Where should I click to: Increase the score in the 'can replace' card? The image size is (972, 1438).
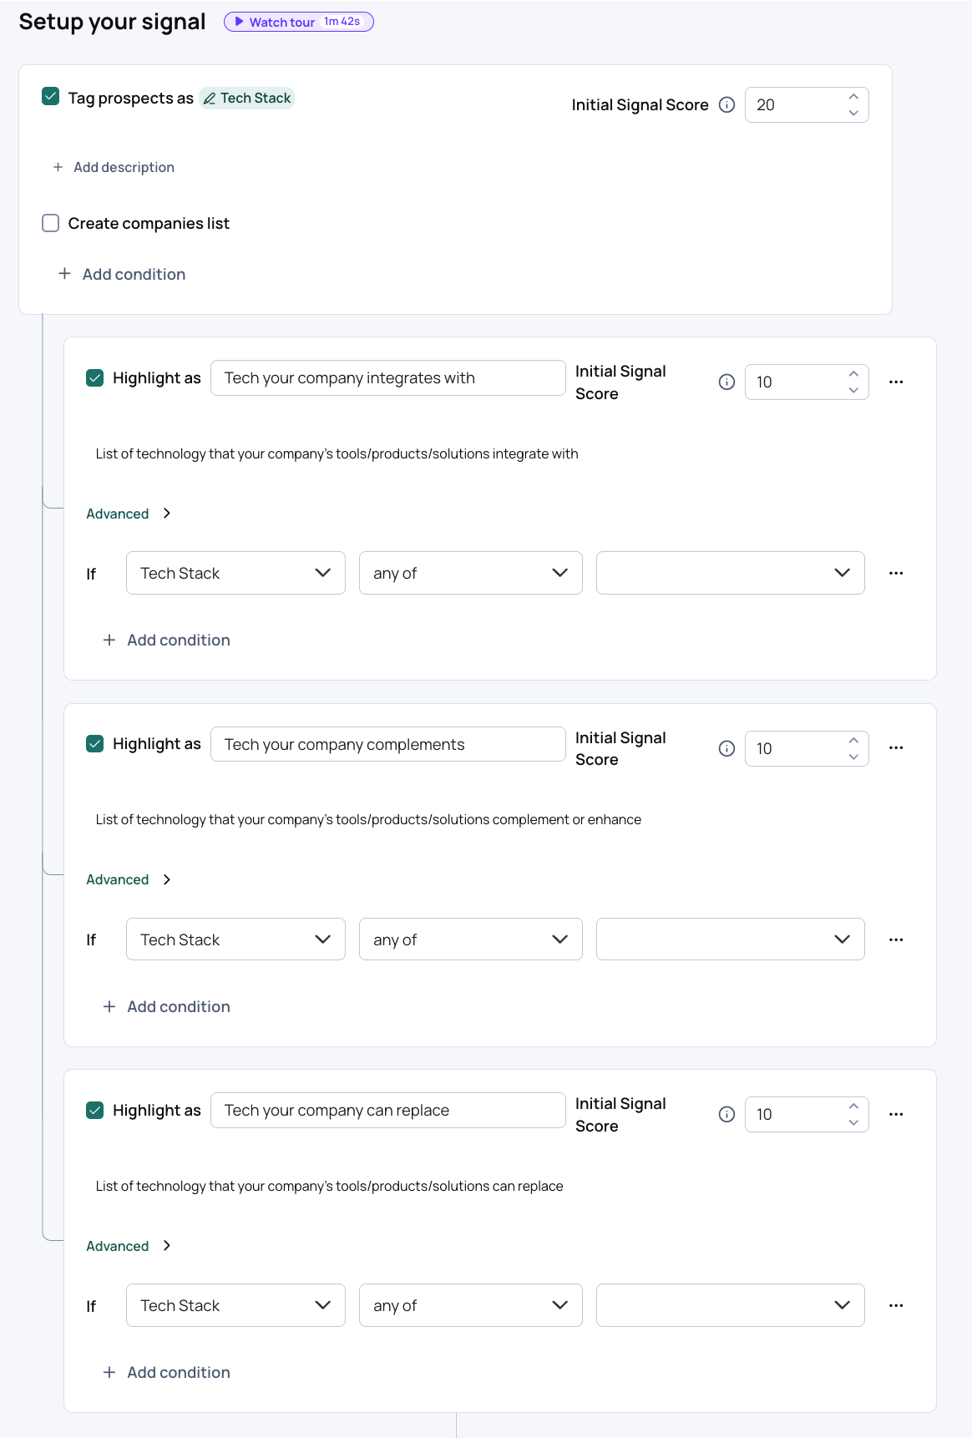coord(853,1106)
